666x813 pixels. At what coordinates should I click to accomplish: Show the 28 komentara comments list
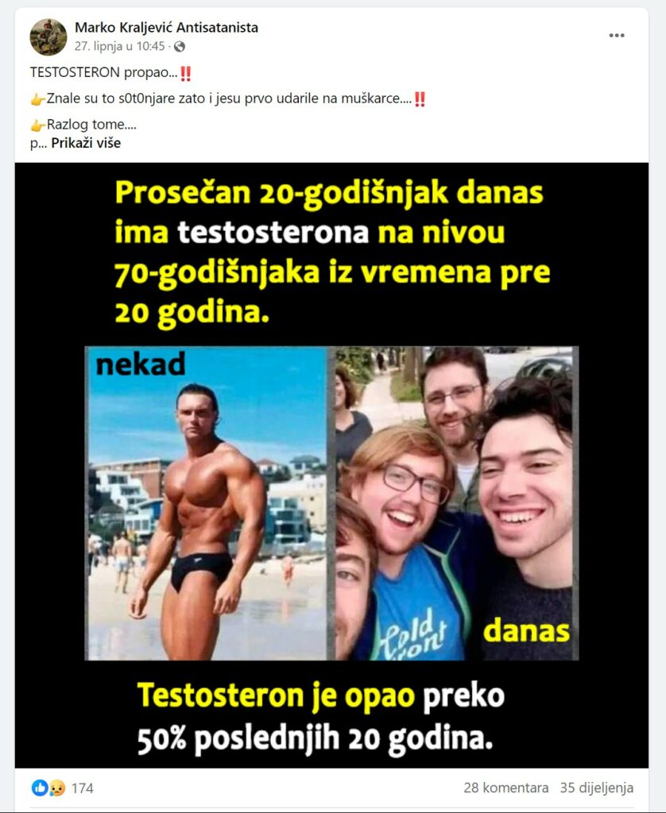[505, 788]
